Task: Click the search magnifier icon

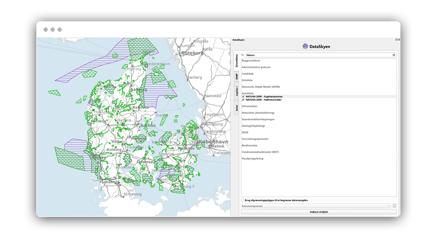Action: click(243, 55)
